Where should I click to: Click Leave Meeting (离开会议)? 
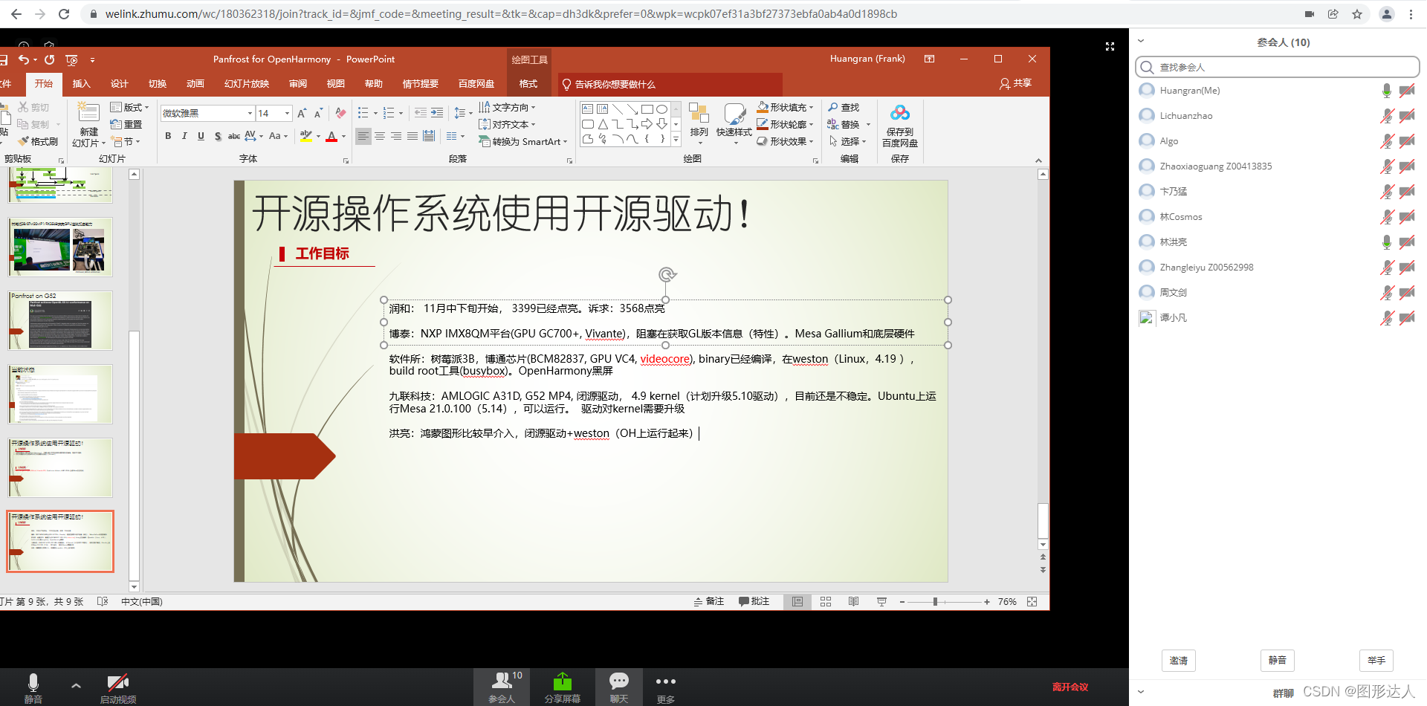point(1070,687)
